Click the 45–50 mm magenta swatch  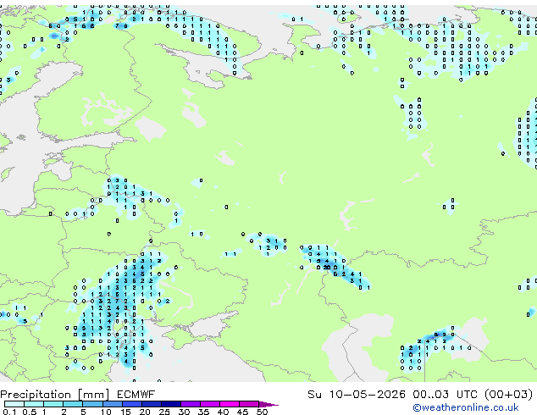coord(249,404)
